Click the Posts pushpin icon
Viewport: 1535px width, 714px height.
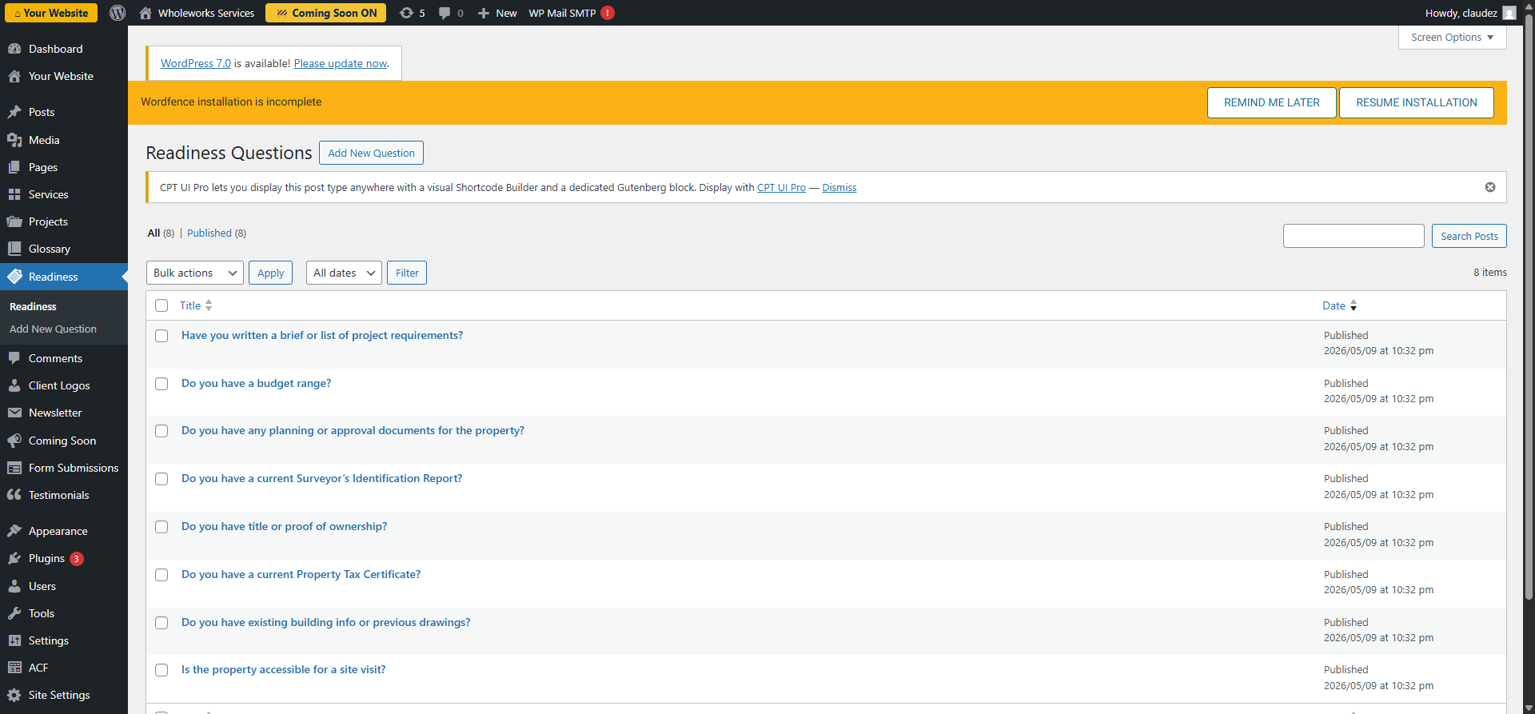14,112
